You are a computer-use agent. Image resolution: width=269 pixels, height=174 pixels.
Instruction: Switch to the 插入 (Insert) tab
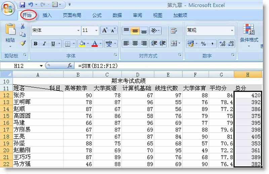point(47,15)
